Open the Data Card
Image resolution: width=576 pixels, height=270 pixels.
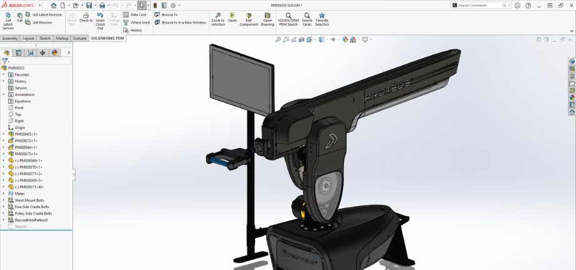pos(135,15)
